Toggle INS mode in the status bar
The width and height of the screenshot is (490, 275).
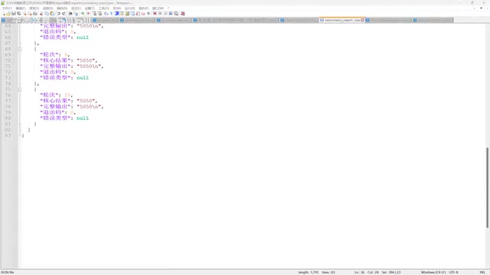pos(482,272)
